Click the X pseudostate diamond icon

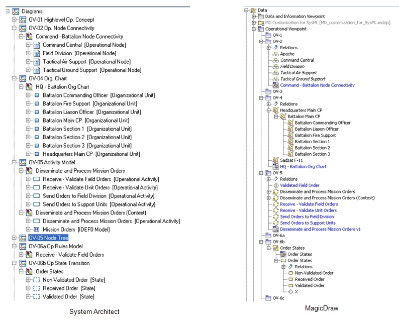point(290,292)
